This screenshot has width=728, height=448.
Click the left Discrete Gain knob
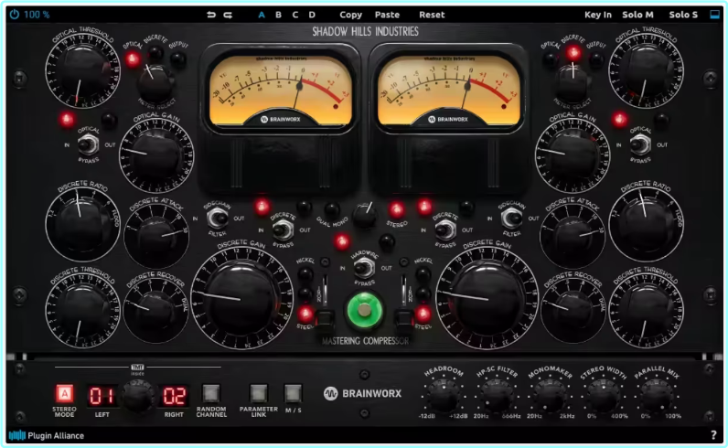point(241,298)
